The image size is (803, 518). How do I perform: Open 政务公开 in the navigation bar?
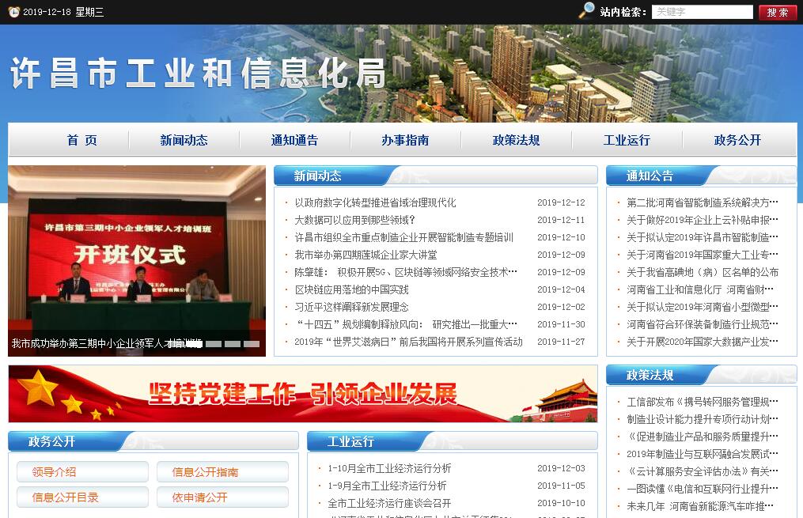click(x=737, y=140)
